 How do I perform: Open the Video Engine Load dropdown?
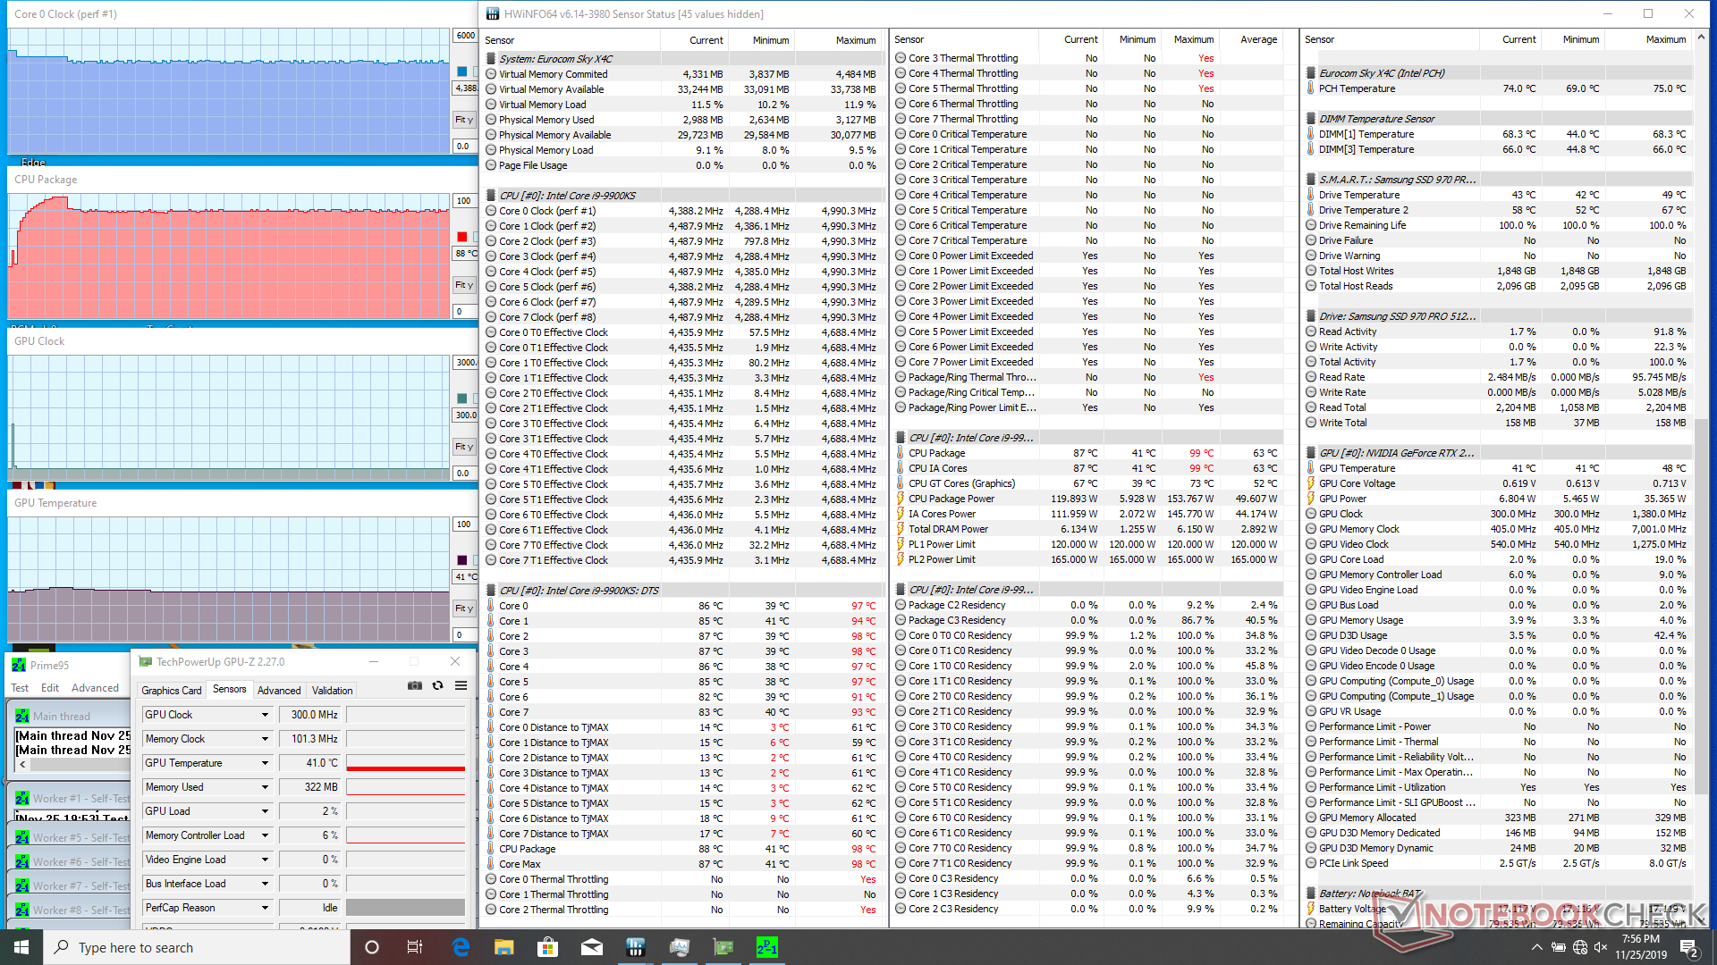click(265, 860)
